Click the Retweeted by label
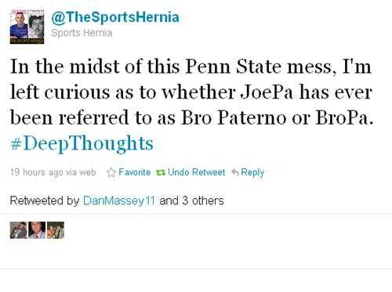Screen dimensions: 392x292 point(45,200)
